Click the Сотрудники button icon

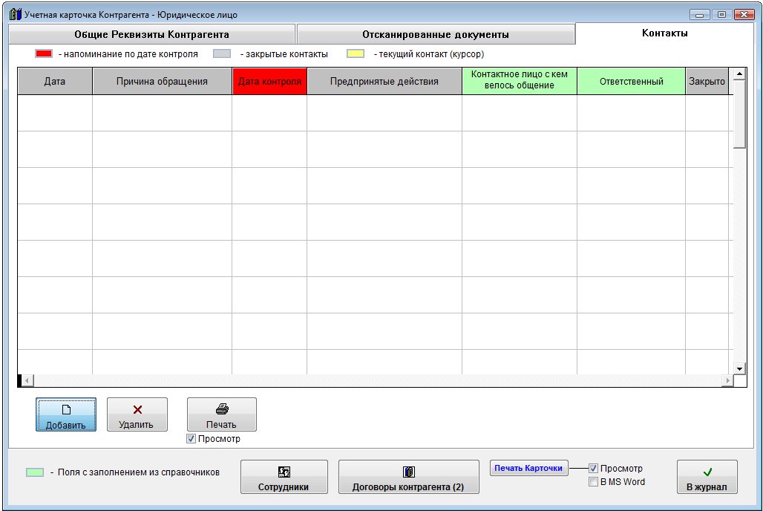[284, 472]
